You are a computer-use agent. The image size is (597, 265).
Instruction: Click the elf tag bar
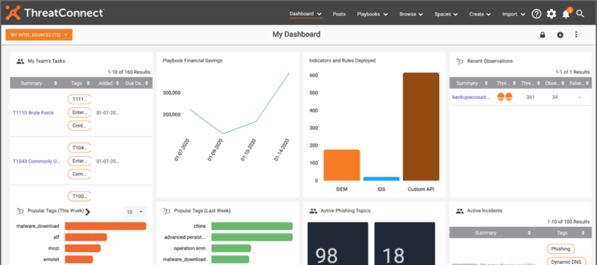86,237
